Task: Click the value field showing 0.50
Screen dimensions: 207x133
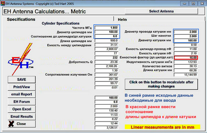Action: pyautogui.click(x=186, y=45)
